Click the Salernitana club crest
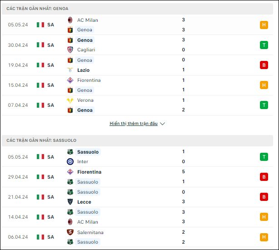The height and width of the screenshot is (250, 279). pyautogui.click(x=70, y=232)
